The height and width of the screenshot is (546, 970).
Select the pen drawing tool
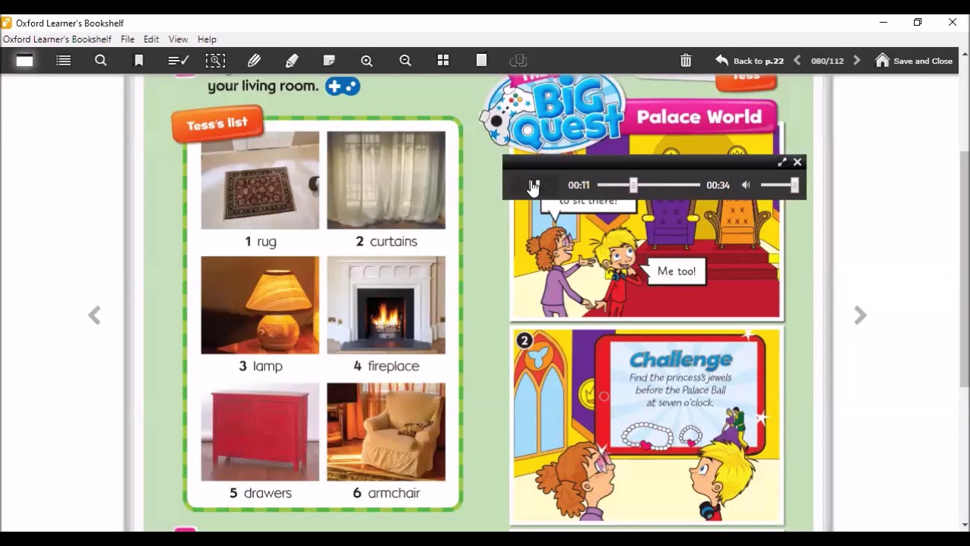(254, 61)
